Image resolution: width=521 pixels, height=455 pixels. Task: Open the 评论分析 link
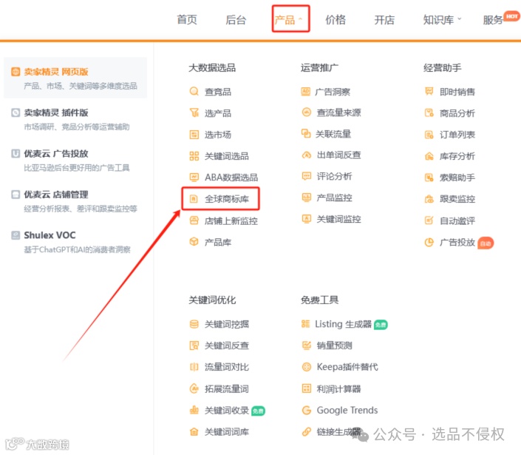pos(334,176)
